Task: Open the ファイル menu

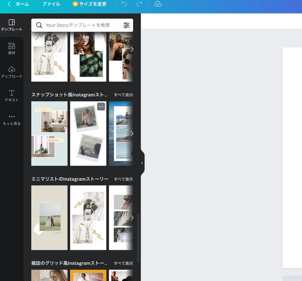Action: click(x=51, y=4)
